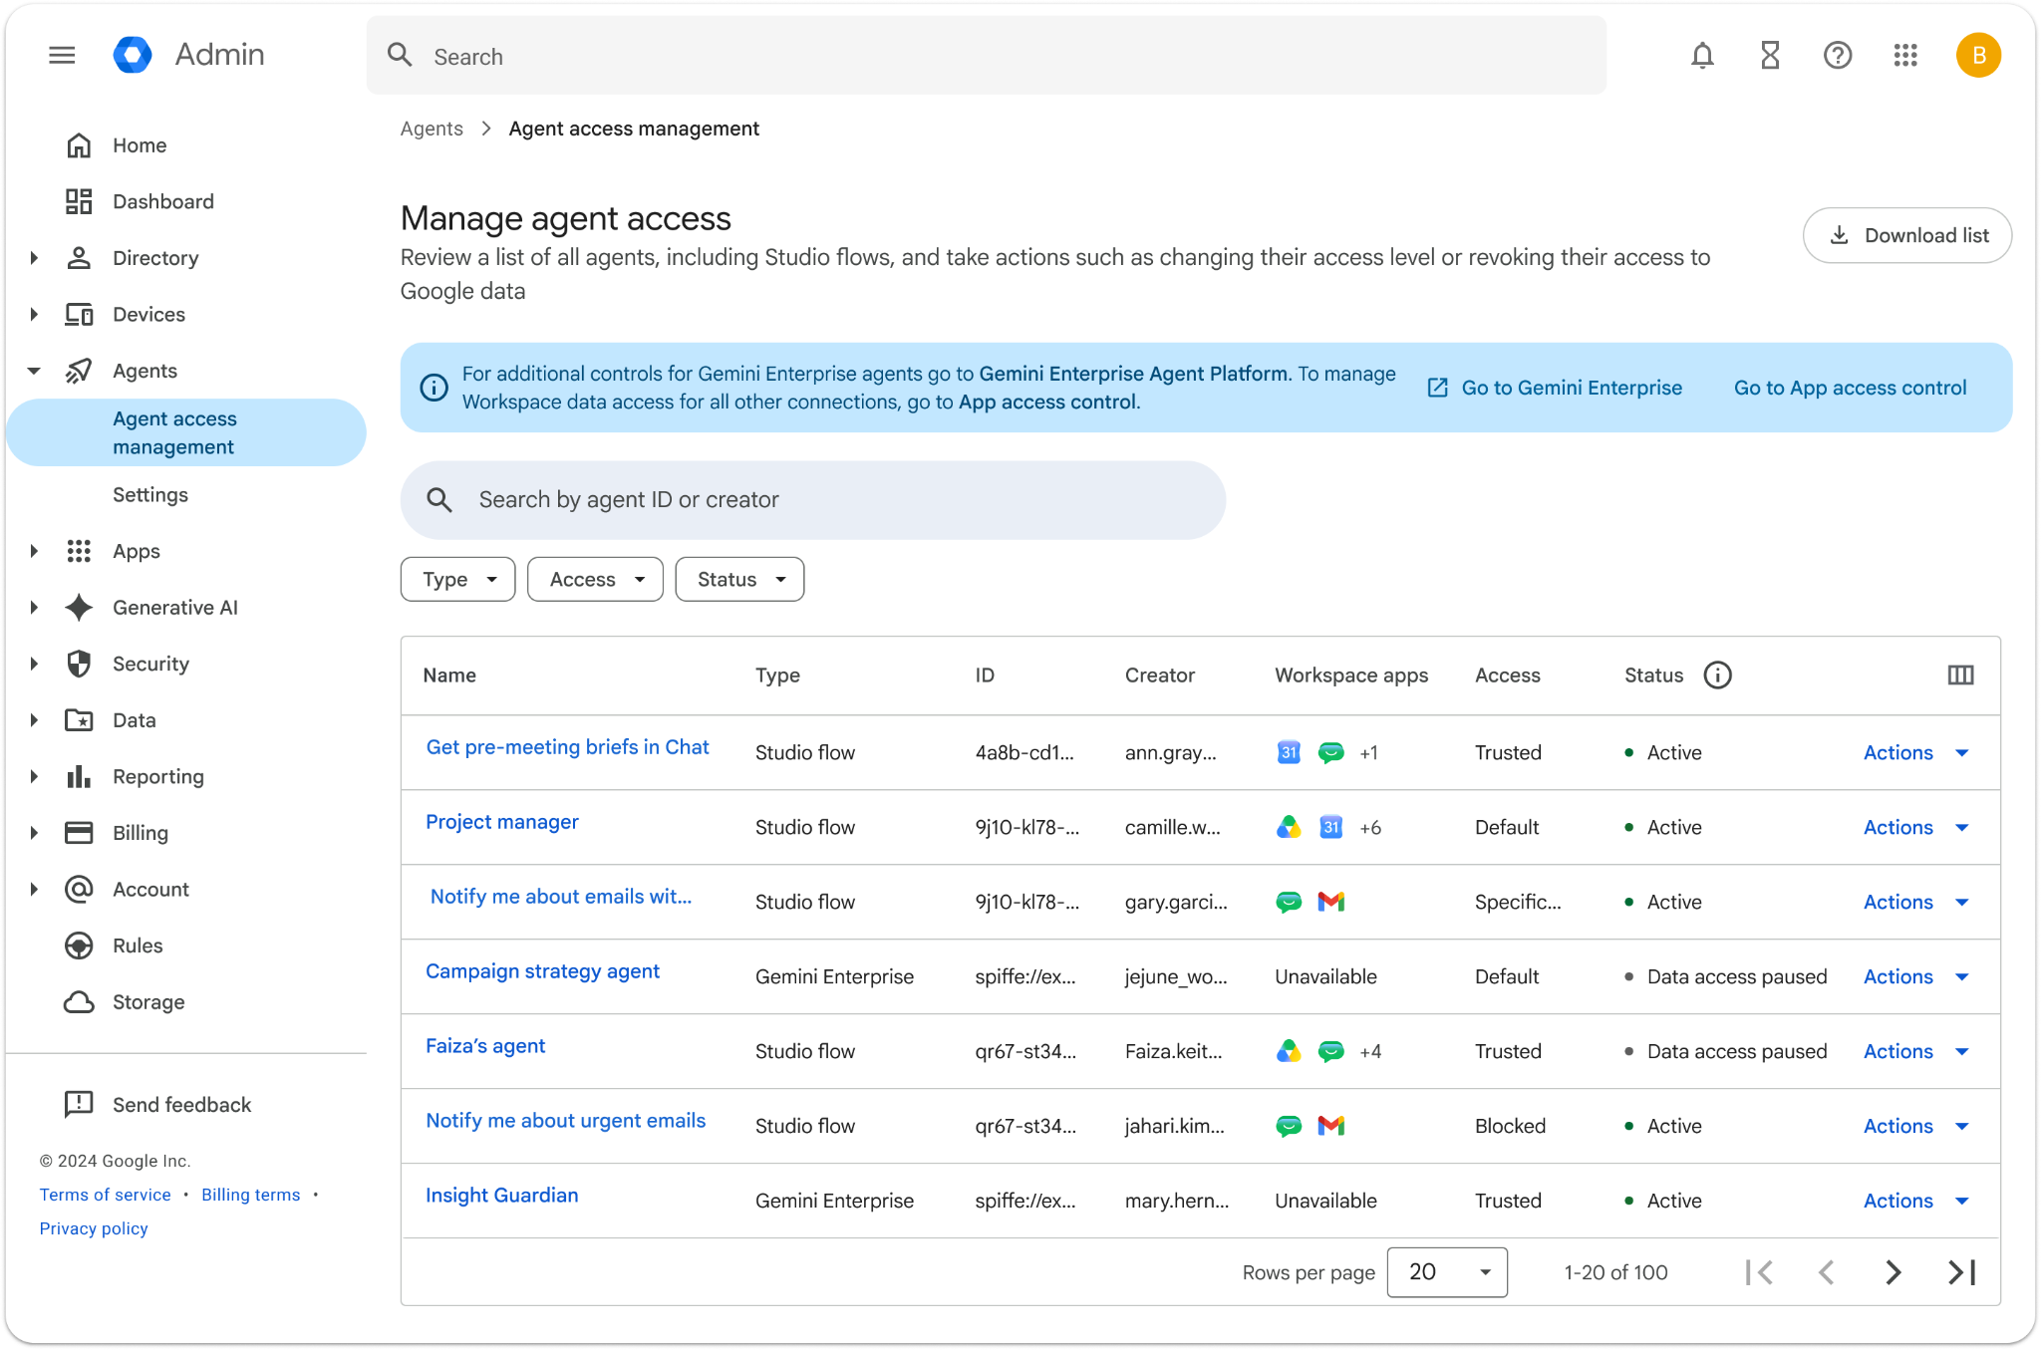
Task: Open the Account sidebar item
Action: [150, 889]
